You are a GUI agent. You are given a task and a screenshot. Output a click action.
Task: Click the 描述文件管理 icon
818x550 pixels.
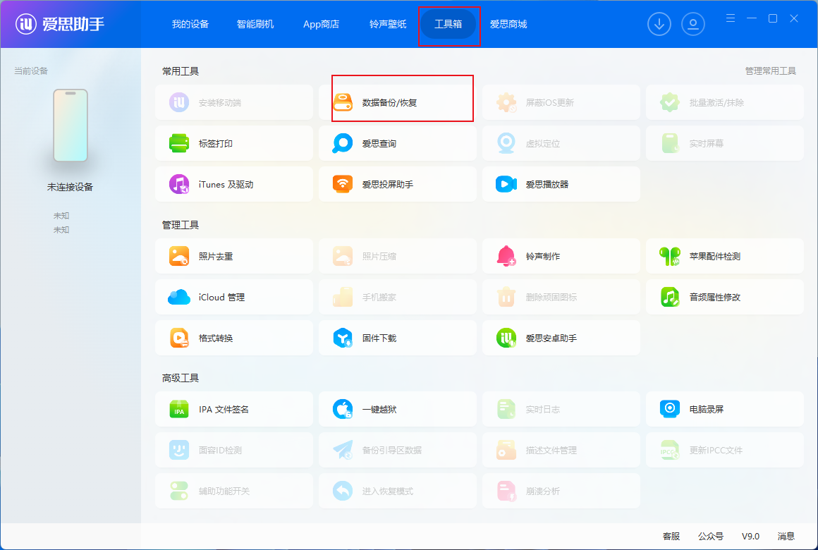click(x=506, y=450)
